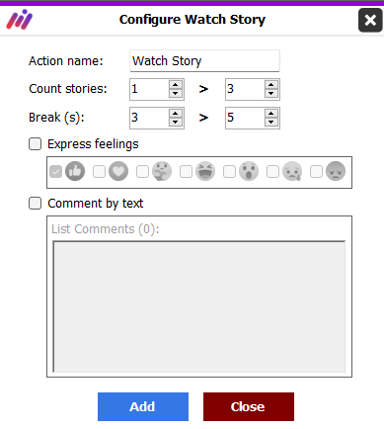The width and height of the screenshot is (384, 429).
Task: Click the thumbs-up like reaction icon
Action: click(75, 171)
